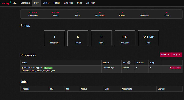Click the RSS help question mark icon

coord(129,63)
